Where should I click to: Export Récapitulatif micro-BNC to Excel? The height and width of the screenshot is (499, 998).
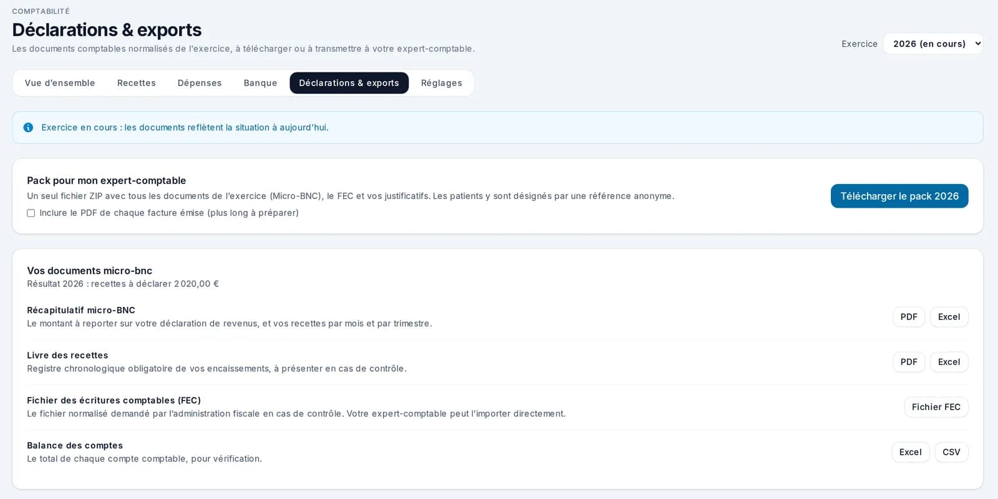pos(949,317)
